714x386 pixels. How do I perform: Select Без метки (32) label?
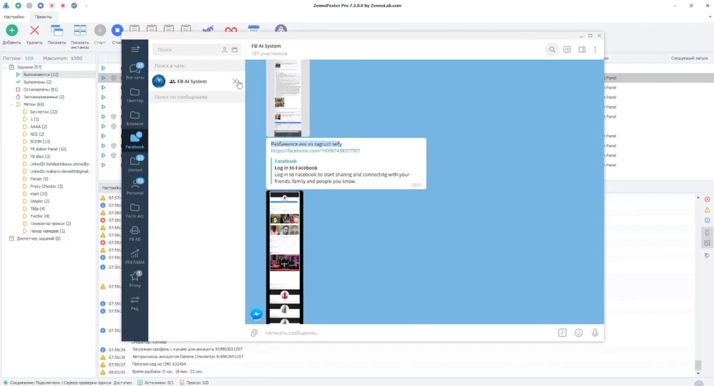coord(44,112)
